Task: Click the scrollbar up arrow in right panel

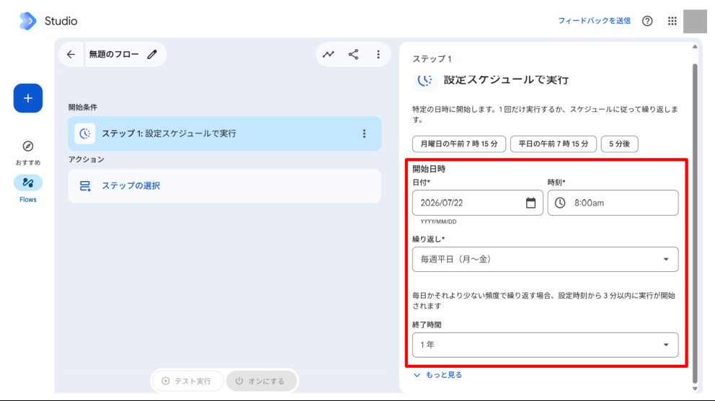Action: (x=695, y=47)
